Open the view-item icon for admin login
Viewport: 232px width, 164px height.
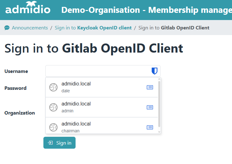[x=150, y=107]
